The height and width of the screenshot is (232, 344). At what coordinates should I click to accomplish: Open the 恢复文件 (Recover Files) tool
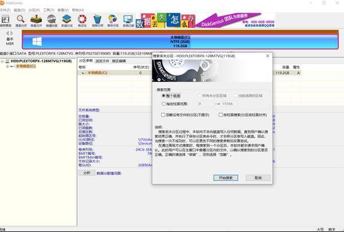tap(36, 22)
